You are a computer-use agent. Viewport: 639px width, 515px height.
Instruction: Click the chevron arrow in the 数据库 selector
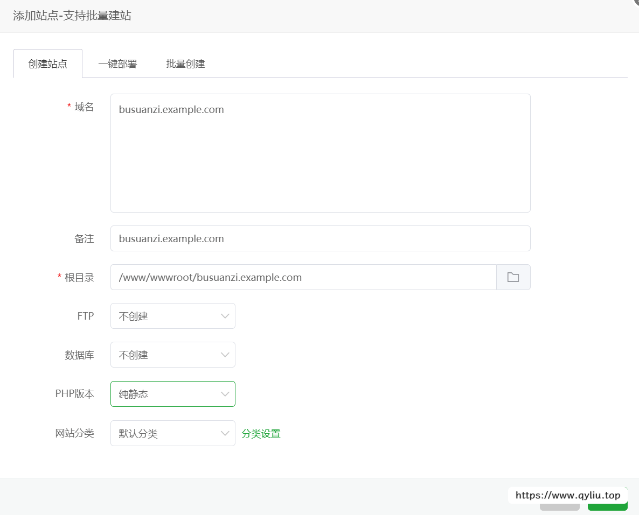(225, 355)
